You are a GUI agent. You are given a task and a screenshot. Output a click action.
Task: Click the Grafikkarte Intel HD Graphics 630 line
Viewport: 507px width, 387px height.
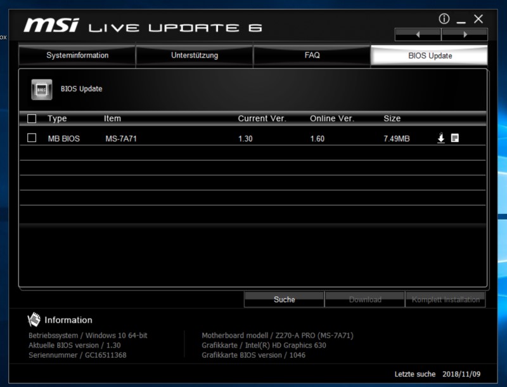tap(264, 345)
